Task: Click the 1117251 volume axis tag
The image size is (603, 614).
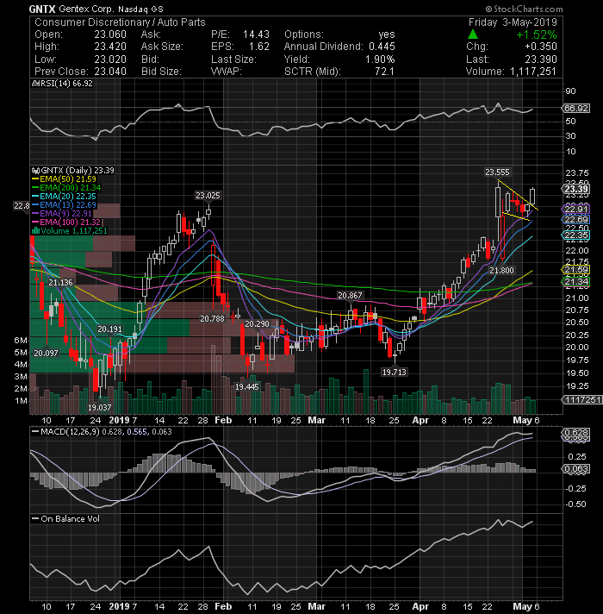Action: [x=581, y=399]
